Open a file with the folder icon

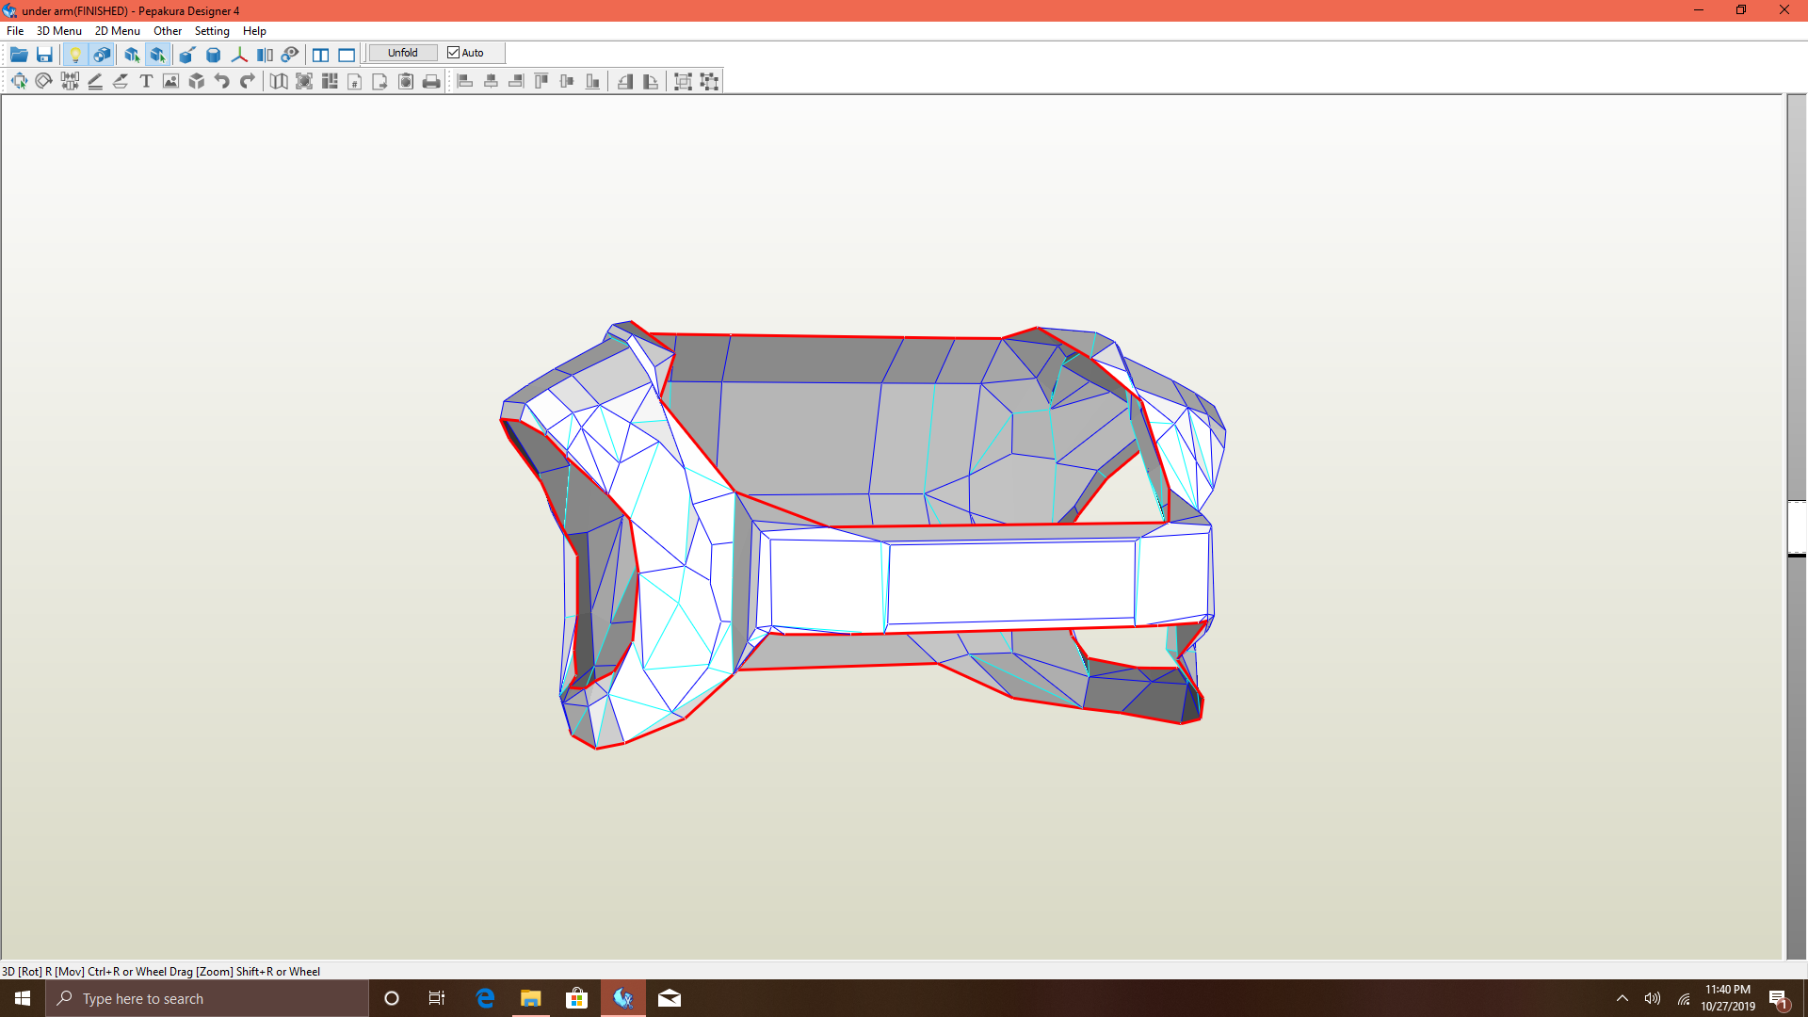point(19,54)
